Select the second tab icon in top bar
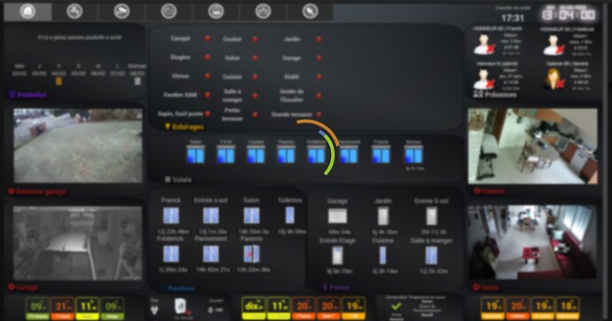This screenshot has height=321, width=612. pos(75,12)
